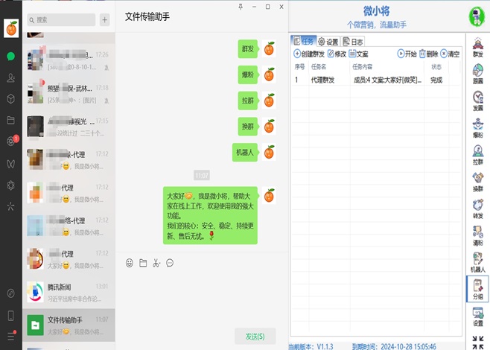Select the 代理群发 task row
Viewport: 490px width, 350px height.
[x=376, y=80]
